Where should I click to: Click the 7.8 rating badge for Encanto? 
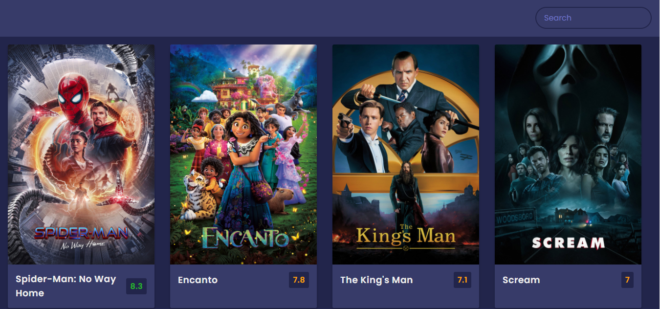299,280
